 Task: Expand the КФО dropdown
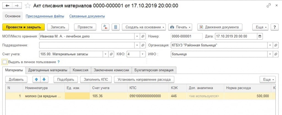143,54
